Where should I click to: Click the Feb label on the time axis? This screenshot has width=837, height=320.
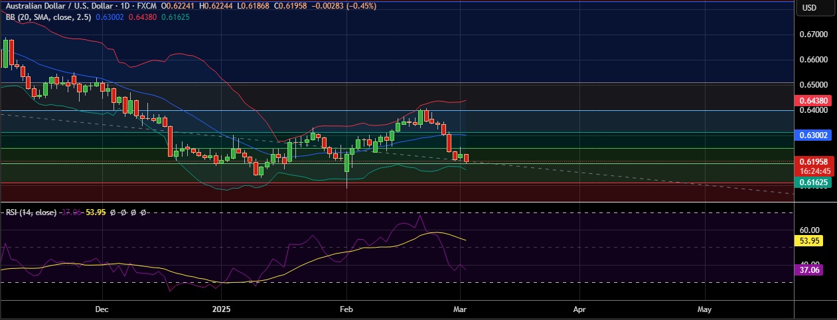tap(345, 309)
